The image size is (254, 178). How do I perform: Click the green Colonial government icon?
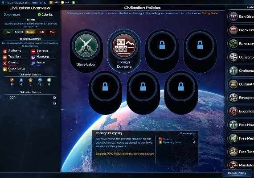(39, 15)
